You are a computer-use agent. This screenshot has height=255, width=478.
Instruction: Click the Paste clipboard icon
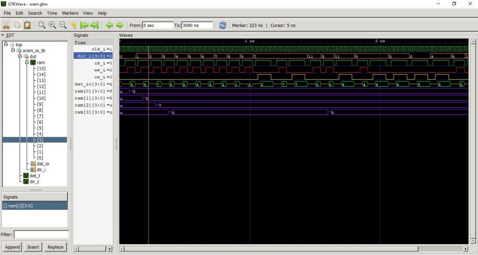click(x=28, y=25)
